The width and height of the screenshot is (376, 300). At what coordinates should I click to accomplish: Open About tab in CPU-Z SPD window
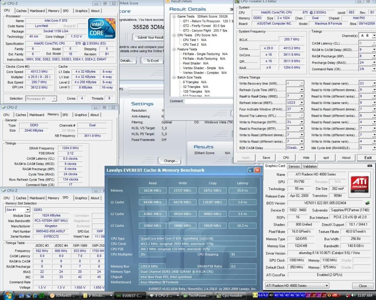pyautogui.click(x=95, y=198)
